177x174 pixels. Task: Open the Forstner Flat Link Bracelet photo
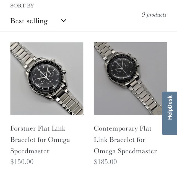tap(47, 79)
